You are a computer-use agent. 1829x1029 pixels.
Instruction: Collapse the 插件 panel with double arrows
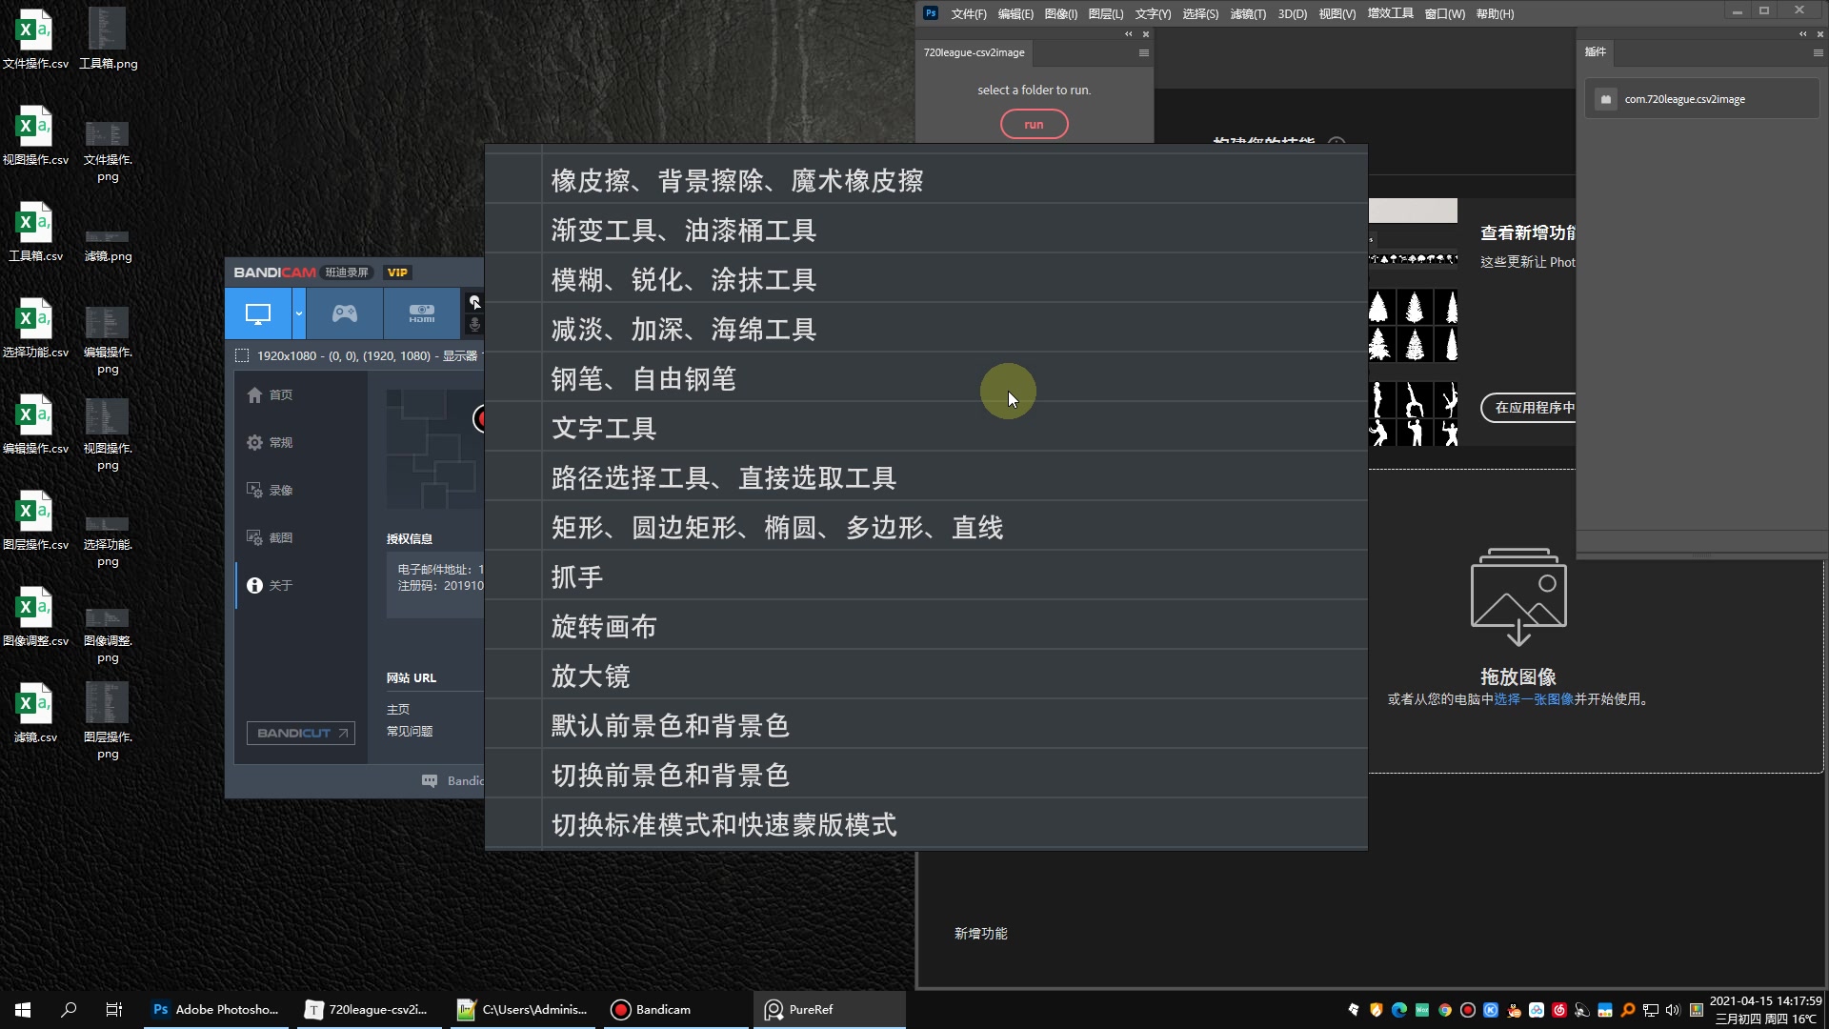1802,34
